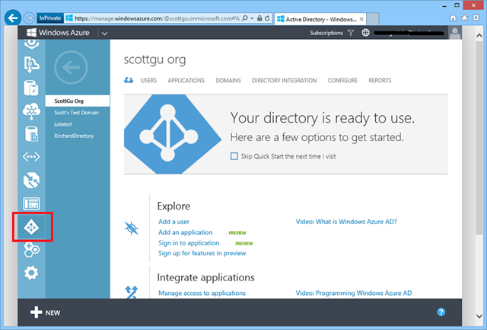487x330 pixels.
Task: Click browser Forward arrow button
Action: (29, 18)
